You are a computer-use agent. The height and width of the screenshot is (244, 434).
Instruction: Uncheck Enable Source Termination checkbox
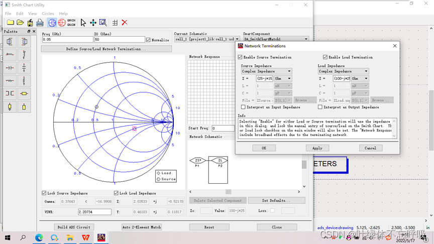[241, 57]
